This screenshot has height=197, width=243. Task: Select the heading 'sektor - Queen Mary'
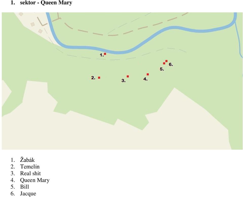[x=46, y=3]
